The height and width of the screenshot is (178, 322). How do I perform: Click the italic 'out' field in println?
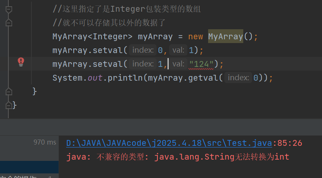pyautogui.click(x=95, y=78)
